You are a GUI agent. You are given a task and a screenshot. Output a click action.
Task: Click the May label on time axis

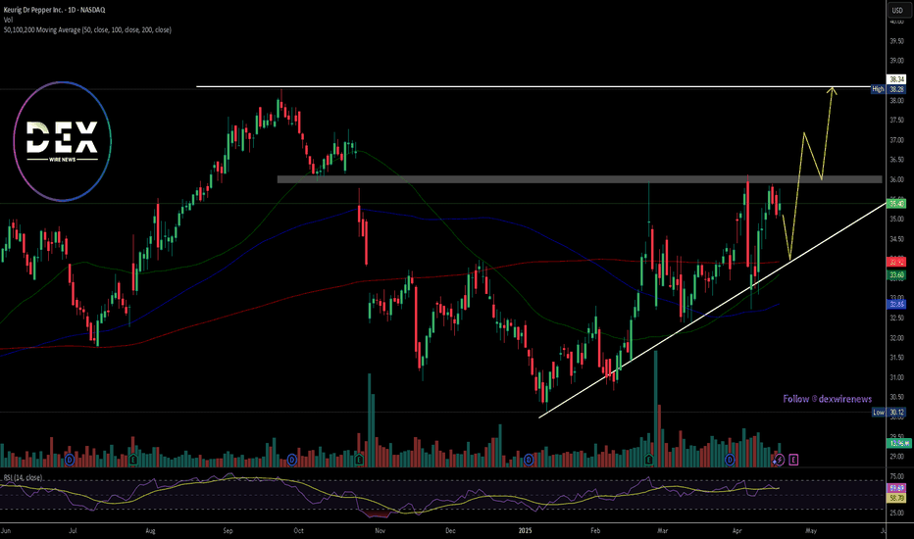(x=811, y=531)
